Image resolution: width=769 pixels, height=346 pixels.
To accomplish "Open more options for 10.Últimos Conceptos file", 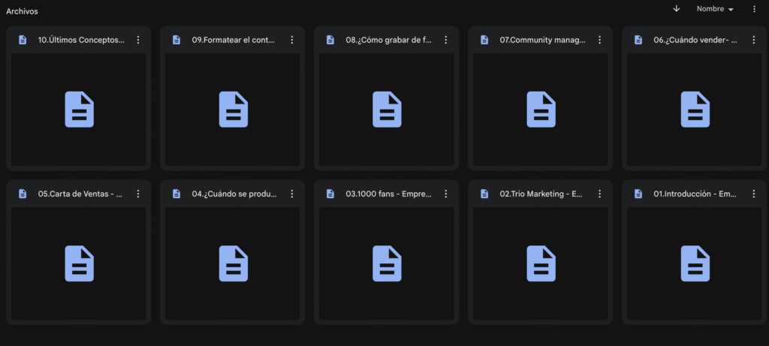I will (137, 40).
